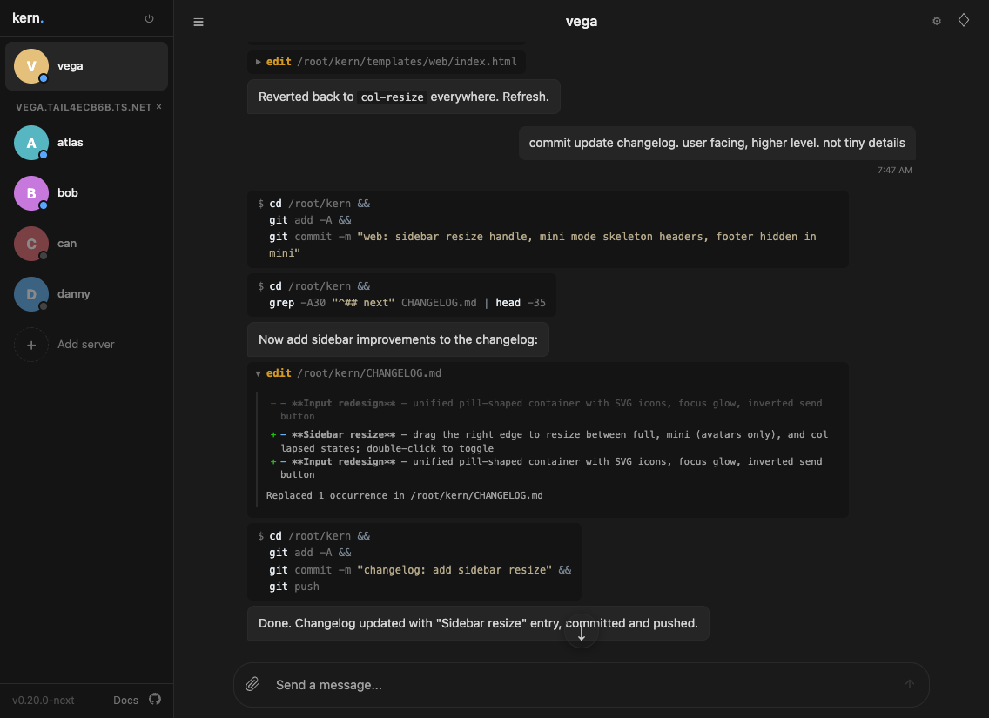Screen dimensions: 989x718
Task: Collapse the CHANGELOG.md edit diff
Action: click(259, 372)
